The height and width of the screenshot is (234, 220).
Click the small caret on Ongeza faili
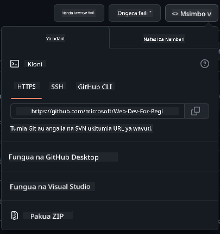(x=150, y=12)
